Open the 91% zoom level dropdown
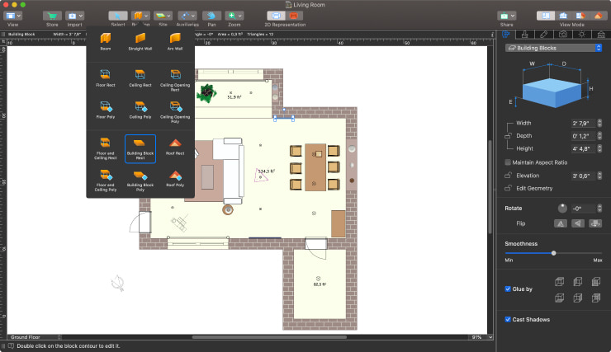The image size is (611, 352). click(x=481, y=337)
